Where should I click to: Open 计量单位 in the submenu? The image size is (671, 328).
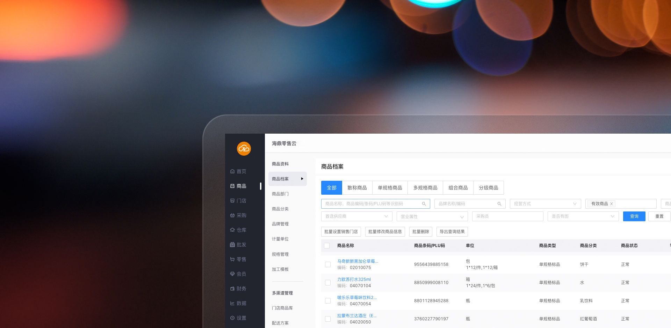(x=280, y=239)
